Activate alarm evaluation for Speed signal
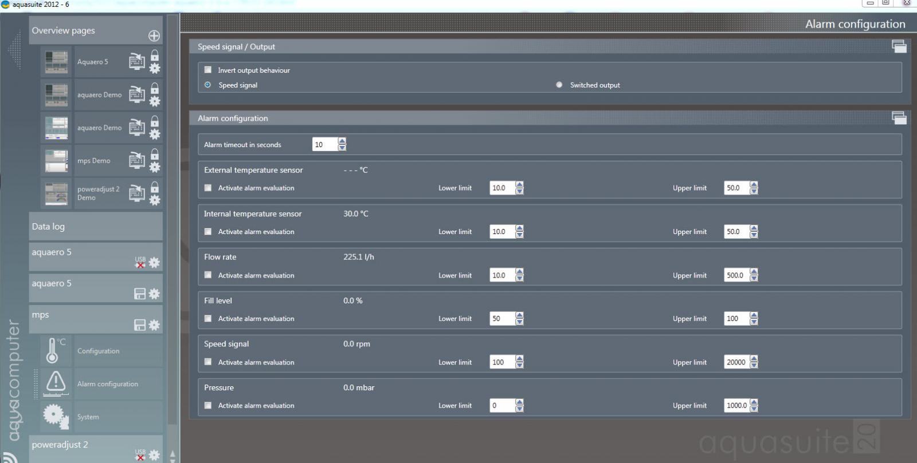The height and width of the screenshot is (463, 917). (208, 362)
